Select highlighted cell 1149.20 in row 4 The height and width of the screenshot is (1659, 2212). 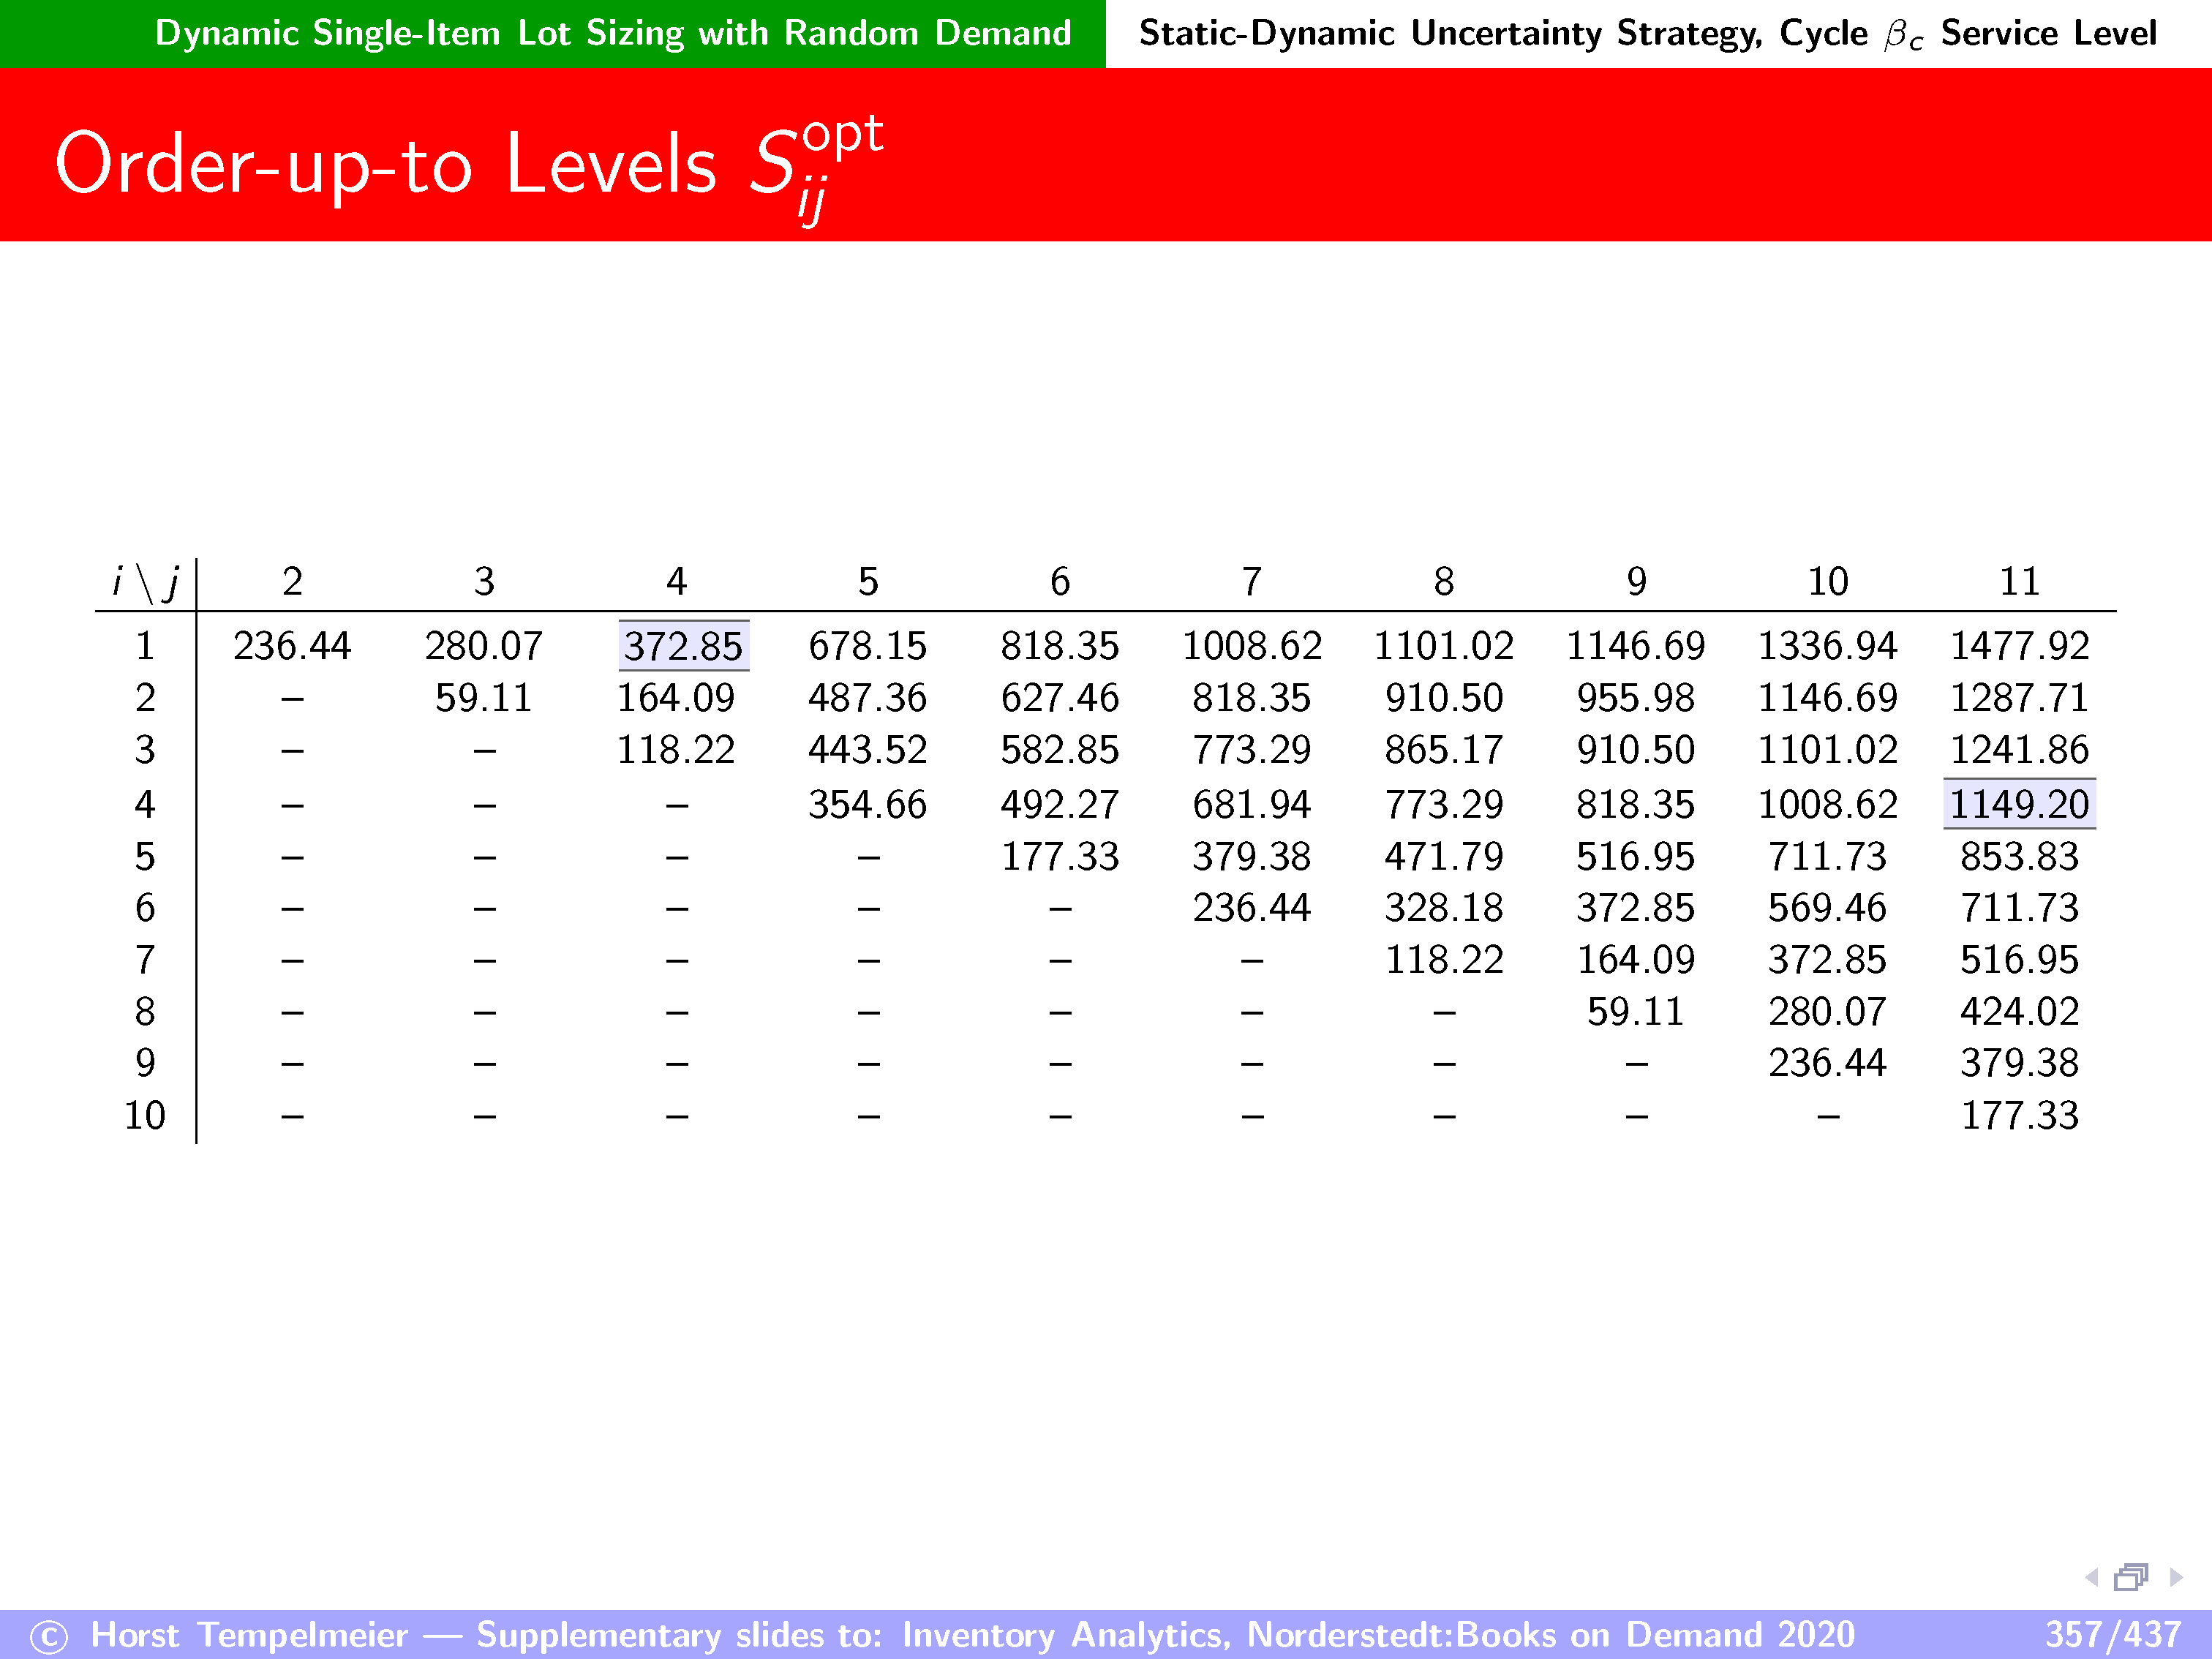[2019, 804]
